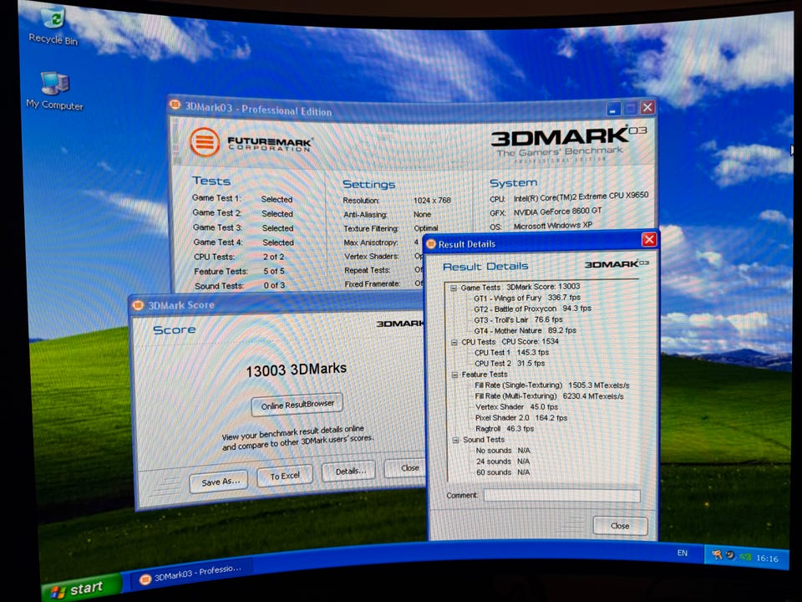
Task: Click the 3DMark03 title bar icon
Action: click(175, 105)
